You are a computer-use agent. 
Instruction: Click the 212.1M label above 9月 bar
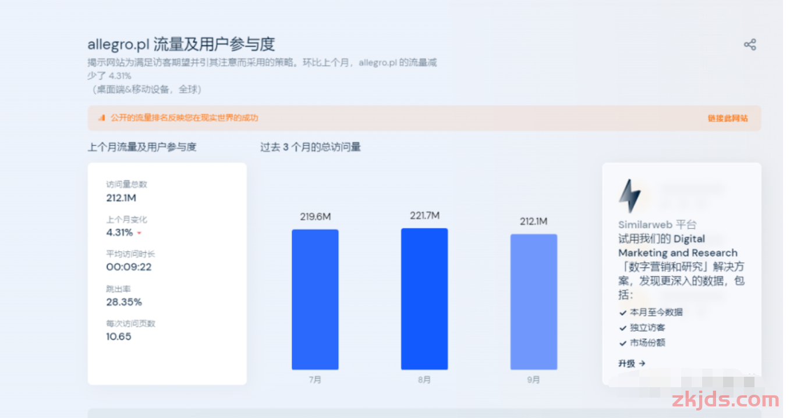tap(534, 221)
